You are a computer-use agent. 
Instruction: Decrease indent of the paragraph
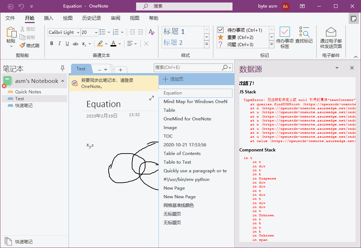pos(132,32)
